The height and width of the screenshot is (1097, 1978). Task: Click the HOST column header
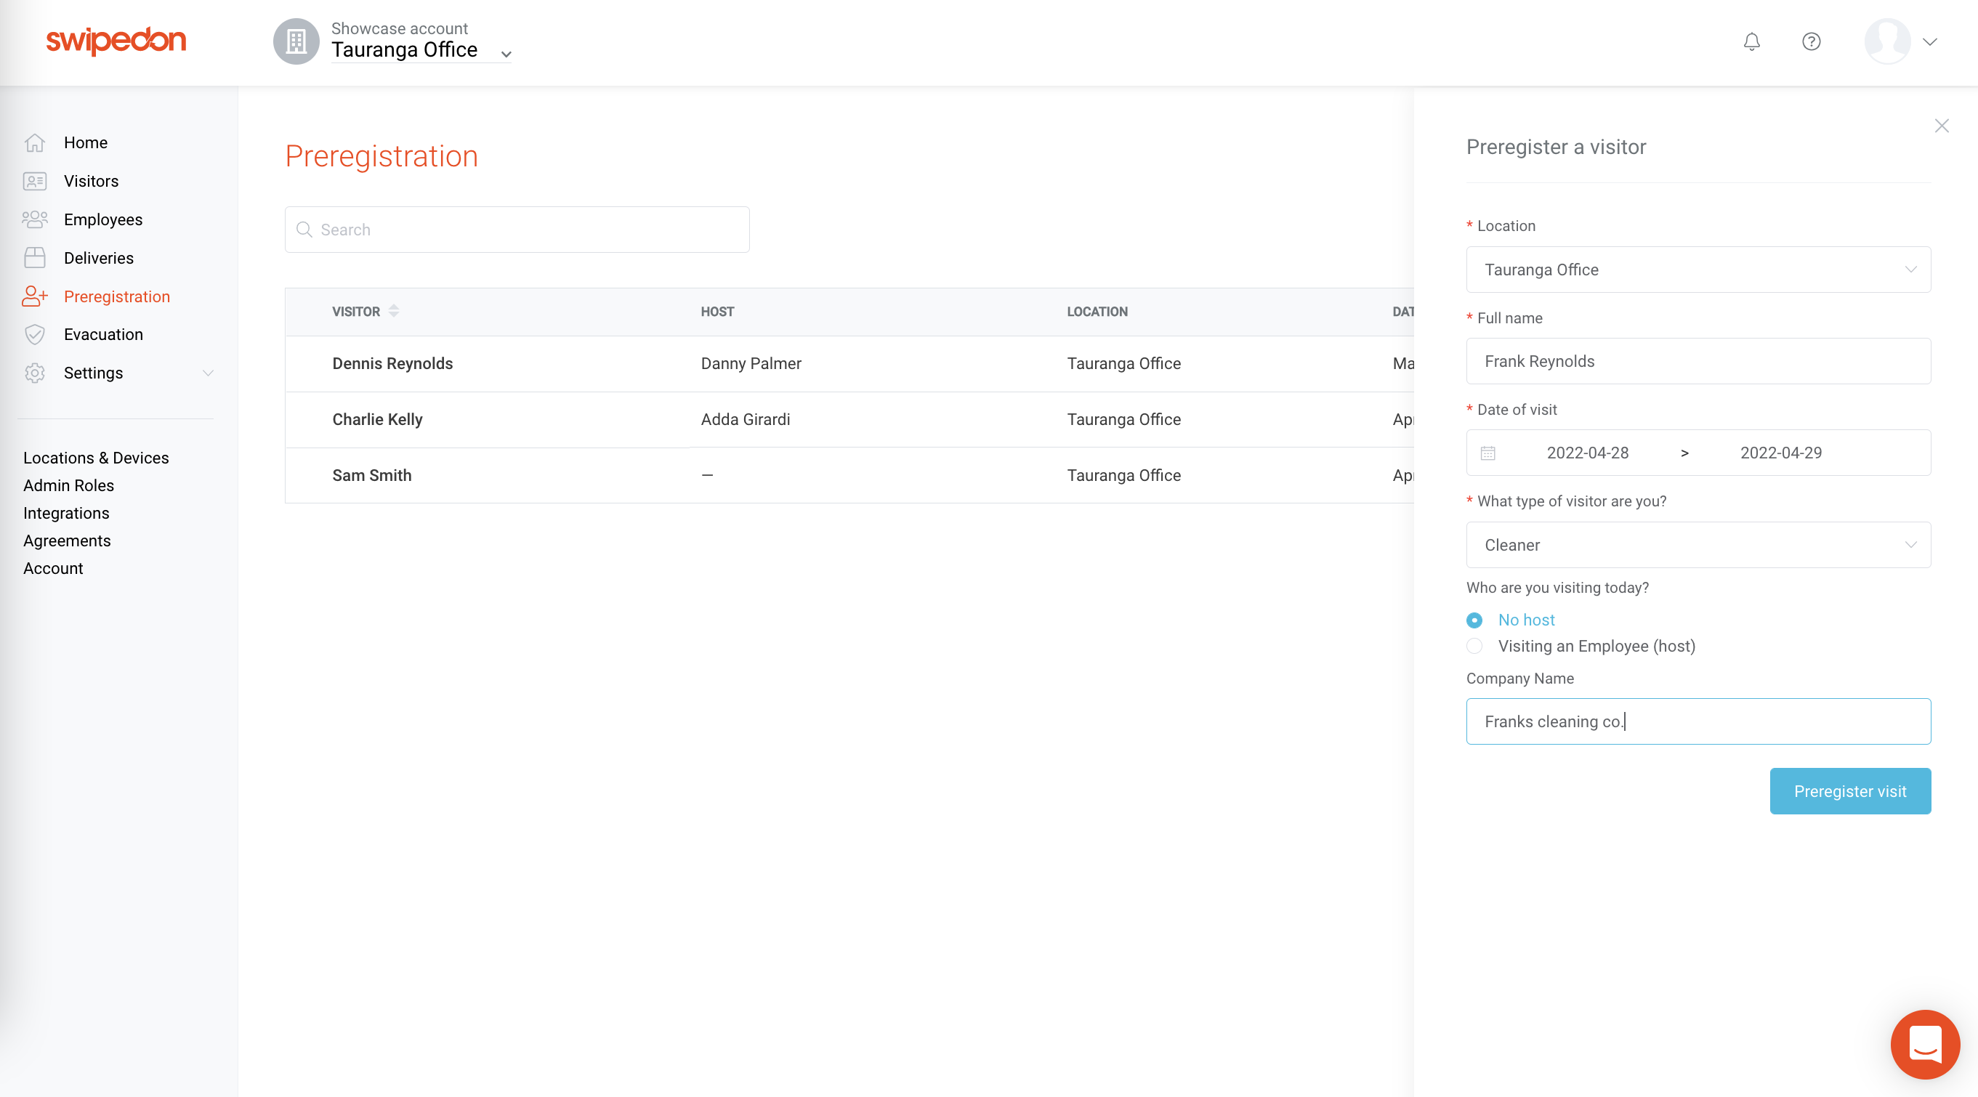pyautogui.click(x=717, y=312)
